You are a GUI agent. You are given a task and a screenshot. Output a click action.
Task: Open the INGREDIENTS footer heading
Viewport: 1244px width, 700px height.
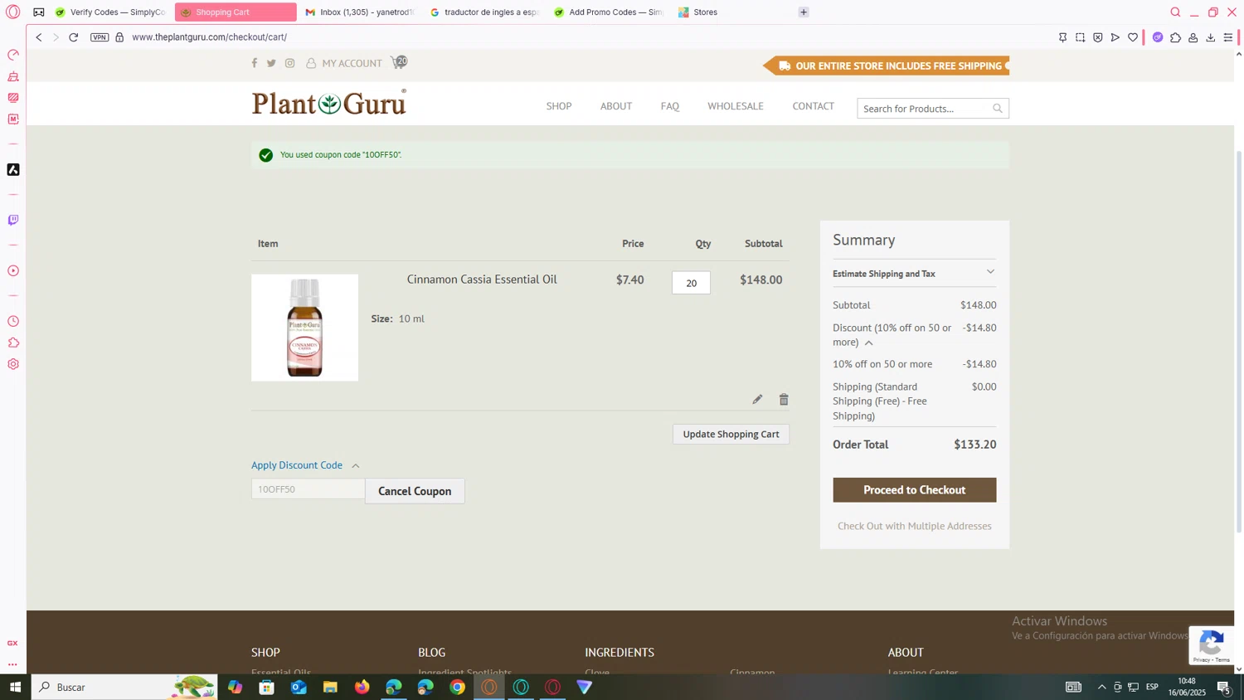click(x=620, y=653)
